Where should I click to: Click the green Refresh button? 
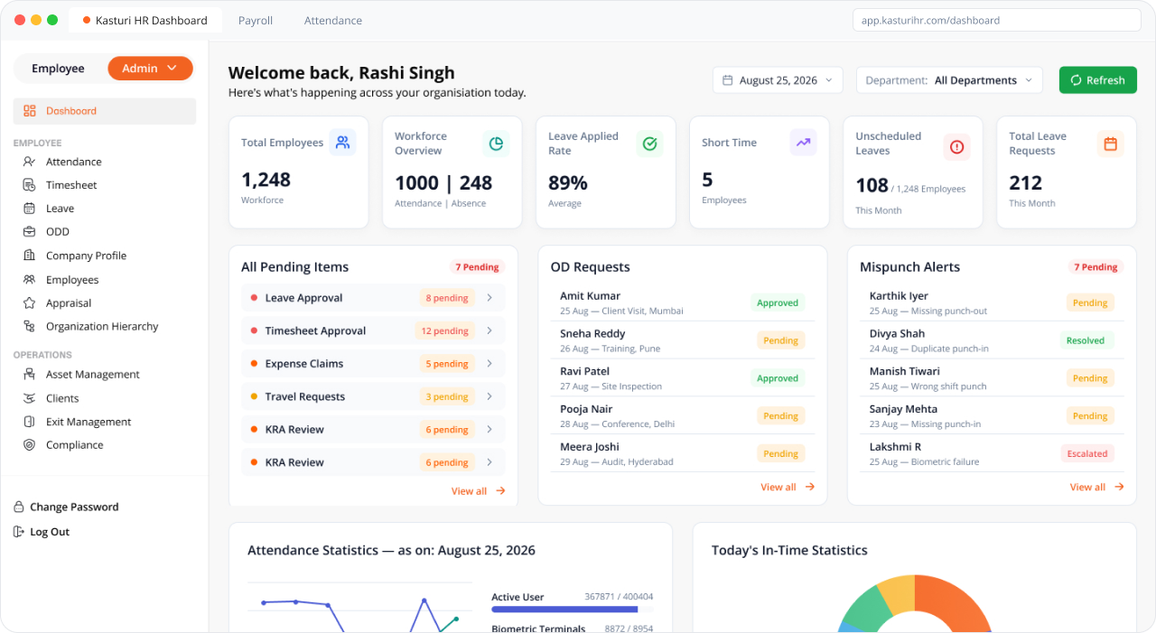pyautogui.click(x=1097, y=80)
